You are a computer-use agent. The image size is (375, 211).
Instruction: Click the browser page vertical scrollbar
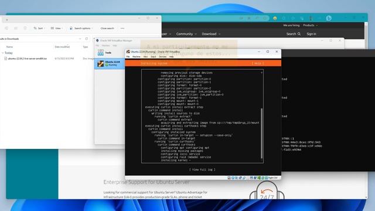pyautogui.click(x=366, y=110)
